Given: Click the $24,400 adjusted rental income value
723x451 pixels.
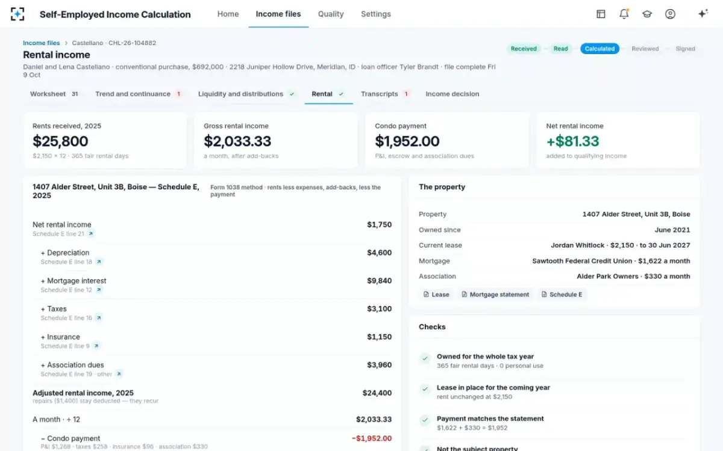Looking at the screenshot, I should pyautogui.click(x=377, y=393).
